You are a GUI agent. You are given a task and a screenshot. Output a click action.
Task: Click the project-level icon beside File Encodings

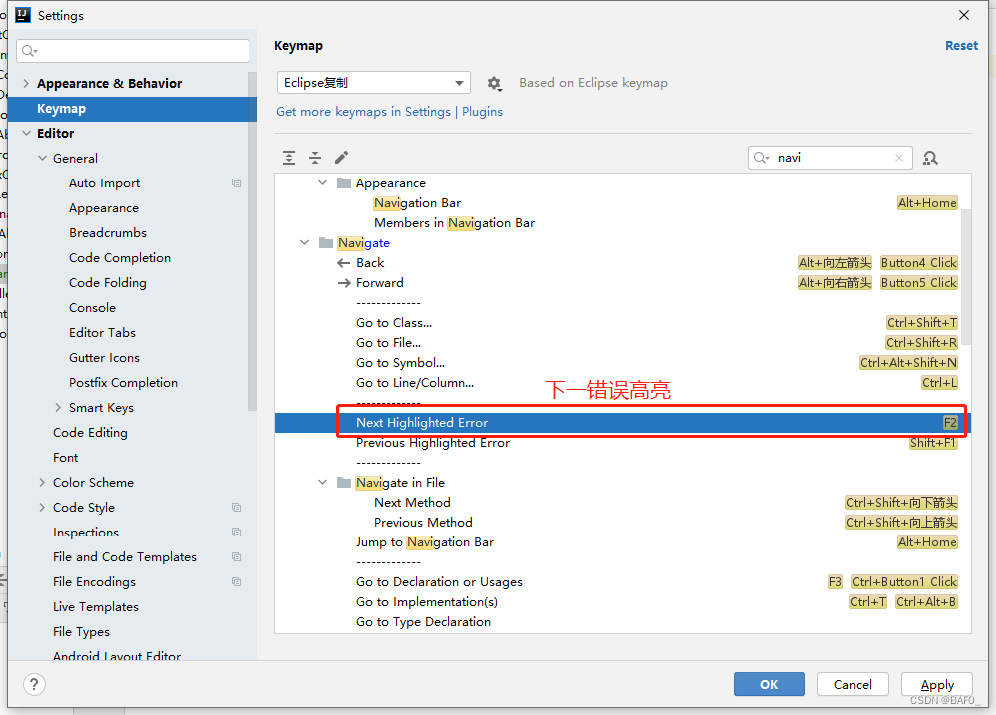pos(237,581)
